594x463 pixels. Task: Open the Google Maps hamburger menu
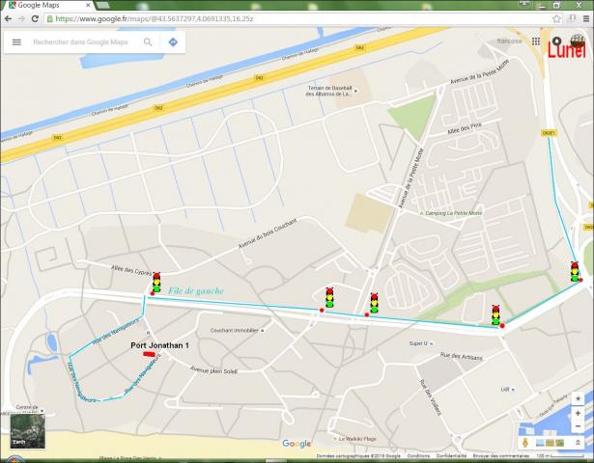pos(16,42)
